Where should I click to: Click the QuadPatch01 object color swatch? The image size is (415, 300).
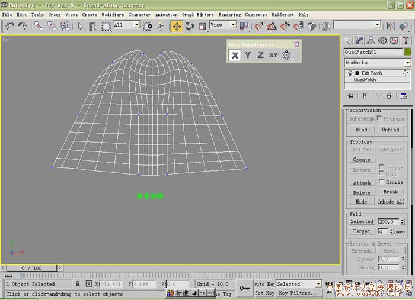408,51
